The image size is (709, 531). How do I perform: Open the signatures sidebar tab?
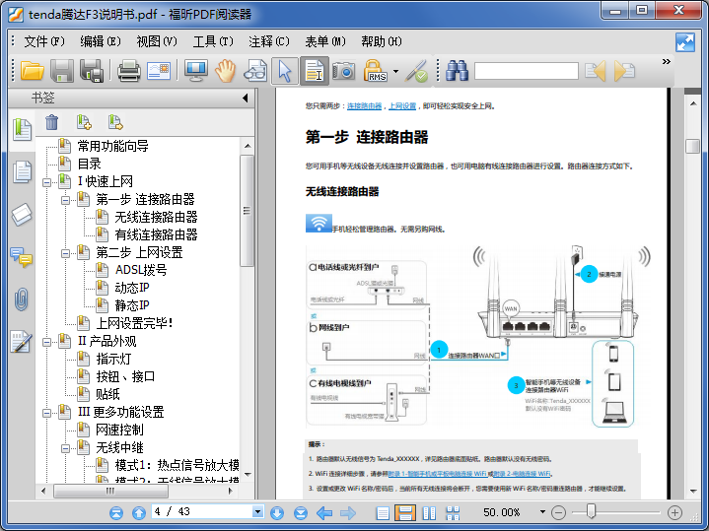pos(22,342)
